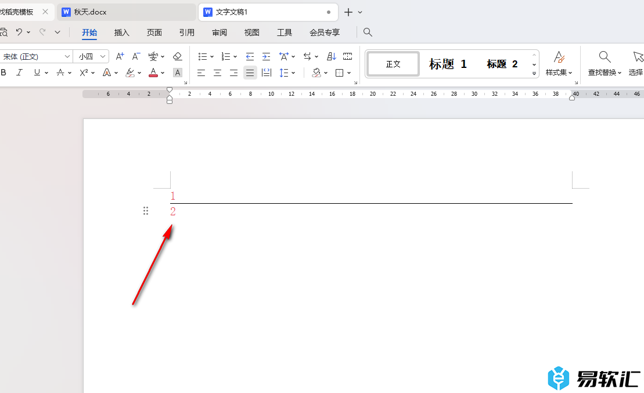Toggle character shading A button
Image resolution: width=644 pixels, height=393 pixels.
point(178,73)
